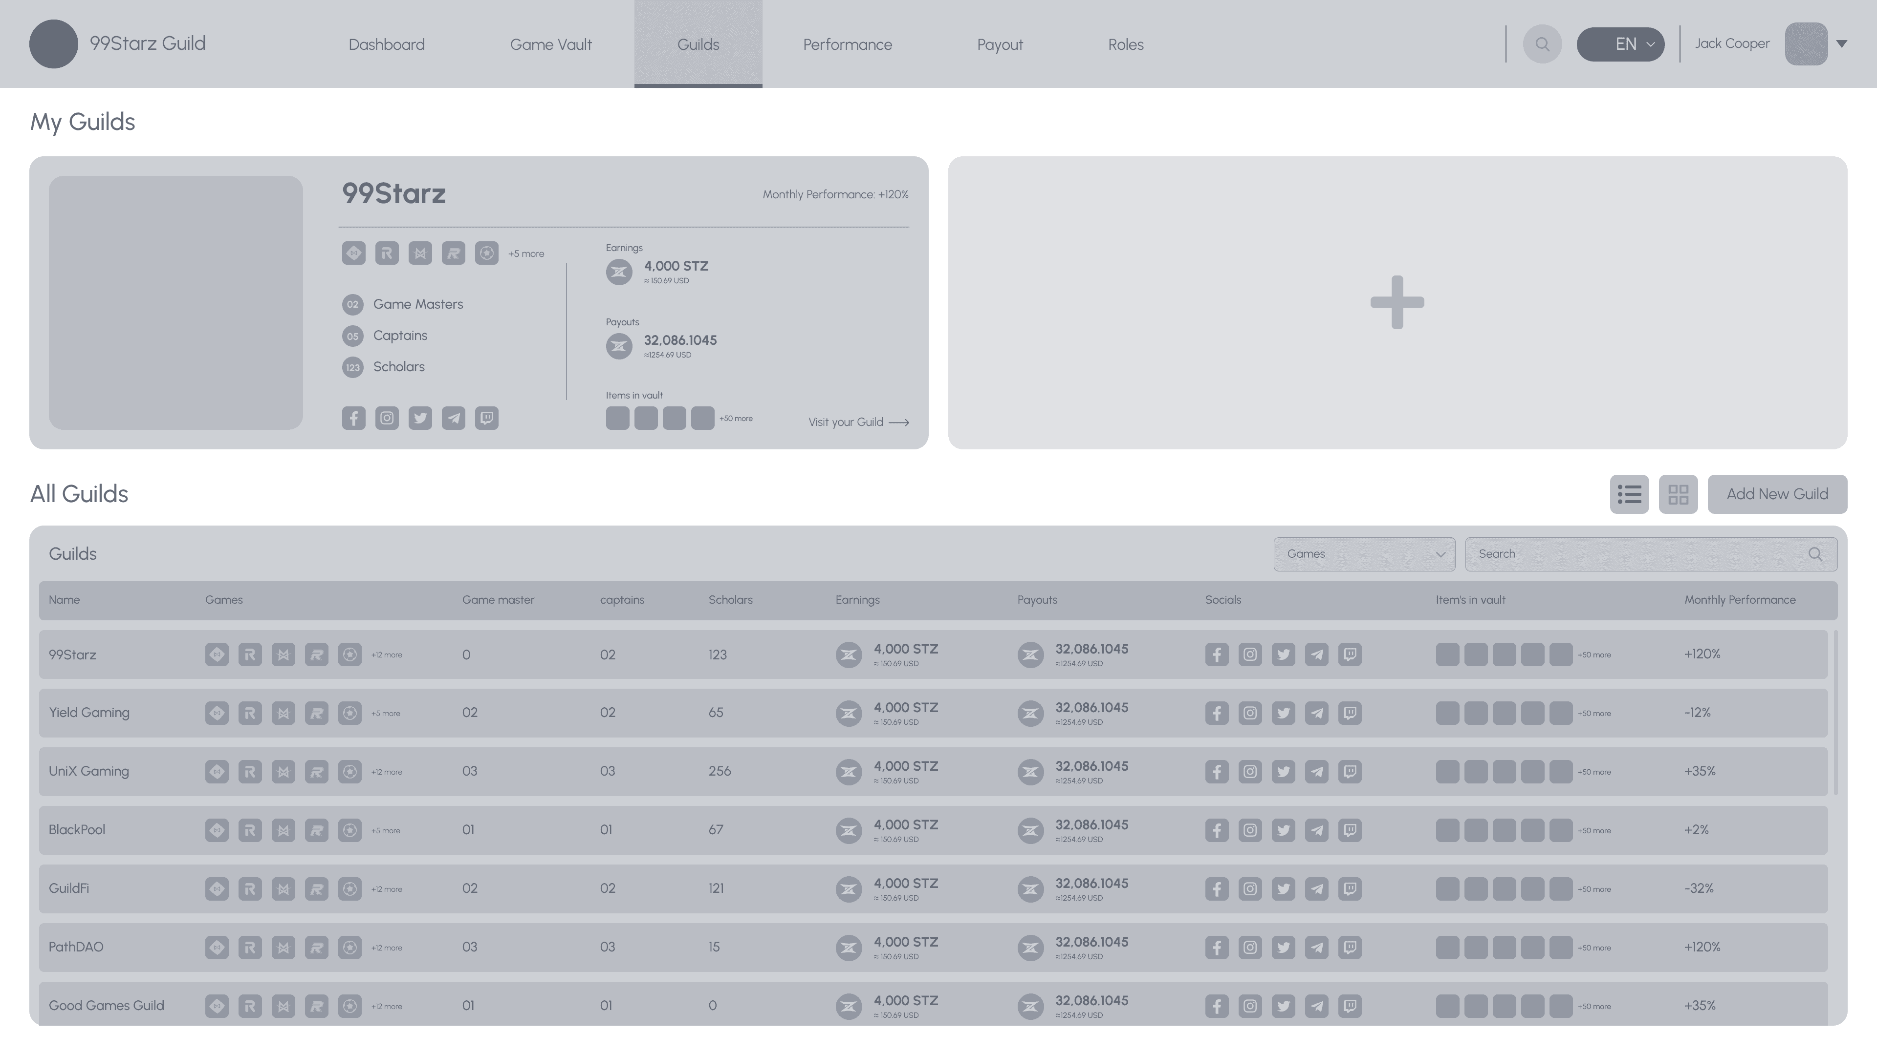Select the Guilds tab

point(698,44)
